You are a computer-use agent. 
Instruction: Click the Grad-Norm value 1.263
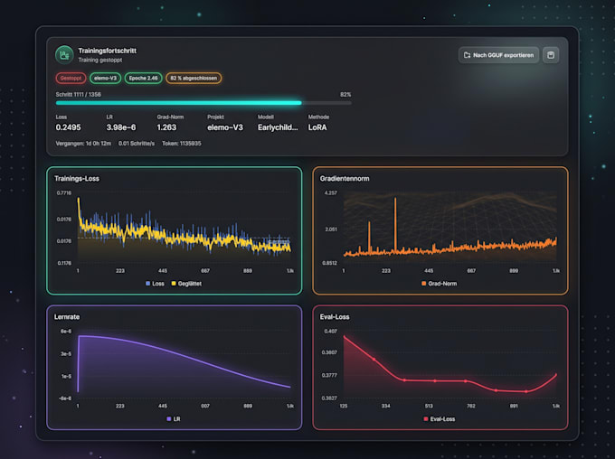[x=166, y=127]
